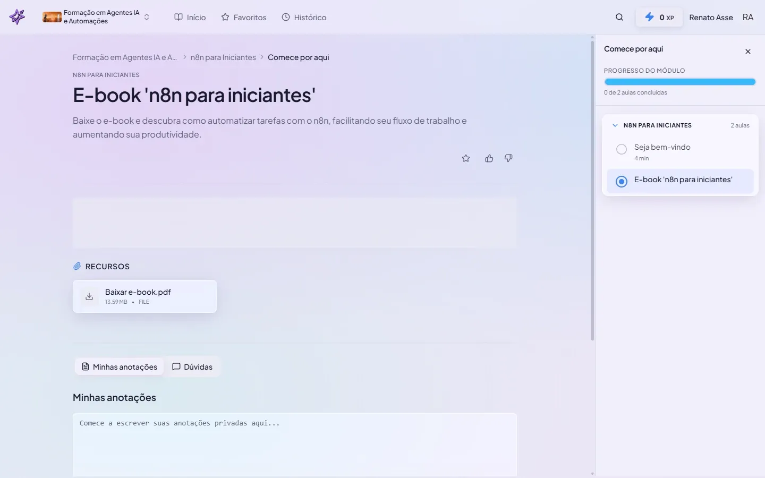Click the lesson title heading
This screenshot has width=765, height=478.
click(x=194, y=95)
